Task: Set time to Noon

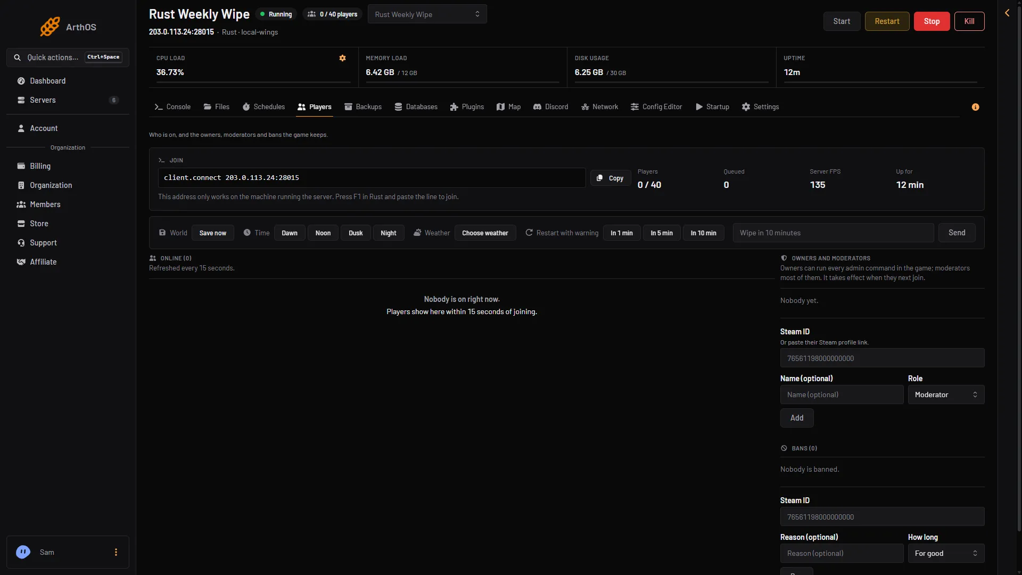Action: click(x=323, y=233)
